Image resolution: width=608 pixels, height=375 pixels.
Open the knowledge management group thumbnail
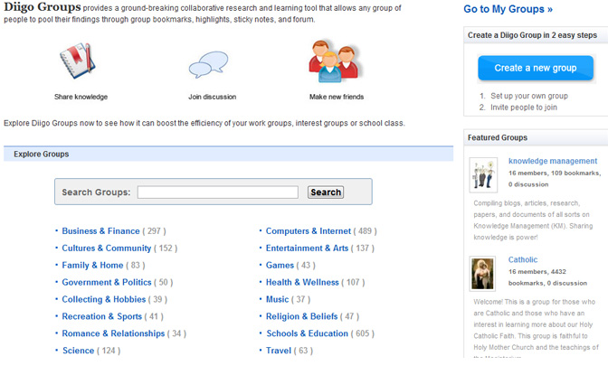click(483, 175)
